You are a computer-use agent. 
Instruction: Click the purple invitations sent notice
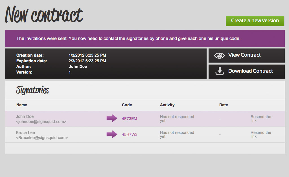pyautogui.click(x=145, y=38)
